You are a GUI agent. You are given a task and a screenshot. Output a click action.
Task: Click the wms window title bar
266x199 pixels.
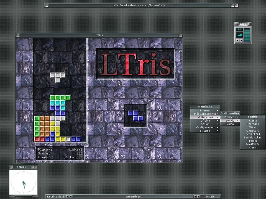(x=243, y=24)
